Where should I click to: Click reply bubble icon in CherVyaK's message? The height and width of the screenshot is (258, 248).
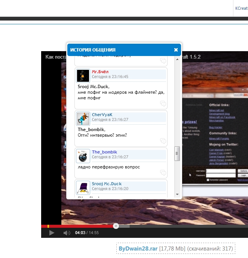tap(163, 141)
